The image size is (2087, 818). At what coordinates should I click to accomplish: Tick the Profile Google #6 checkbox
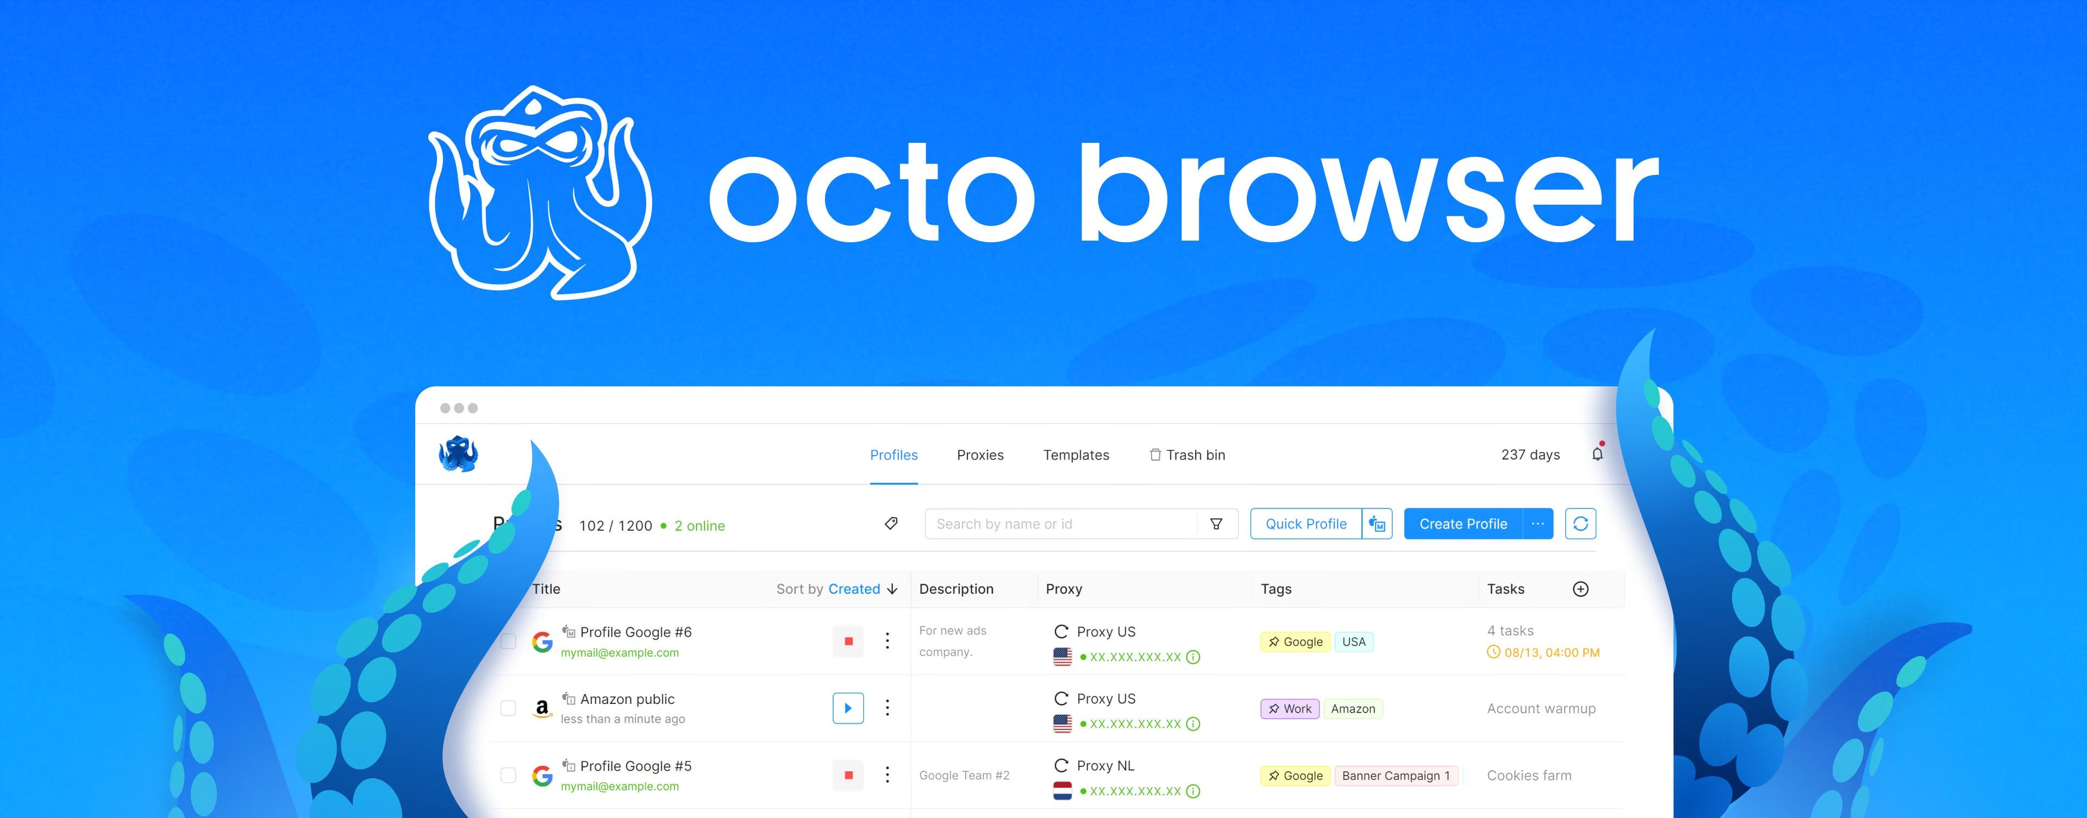pos(509,640)
